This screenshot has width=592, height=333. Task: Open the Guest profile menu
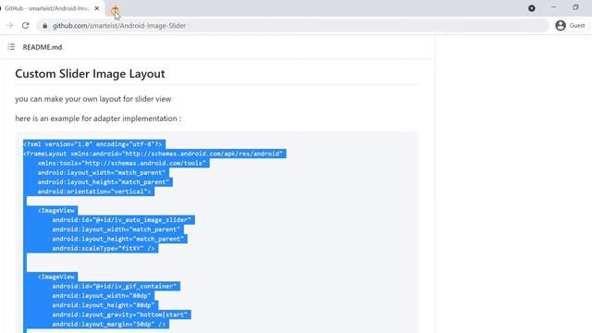click(571, 25)
